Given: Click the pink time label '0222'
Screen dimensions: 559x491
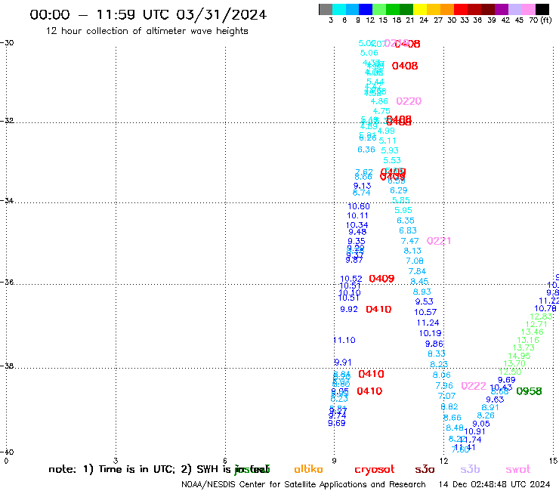Looking at the screenshot, I should click(x=474, y=386).
